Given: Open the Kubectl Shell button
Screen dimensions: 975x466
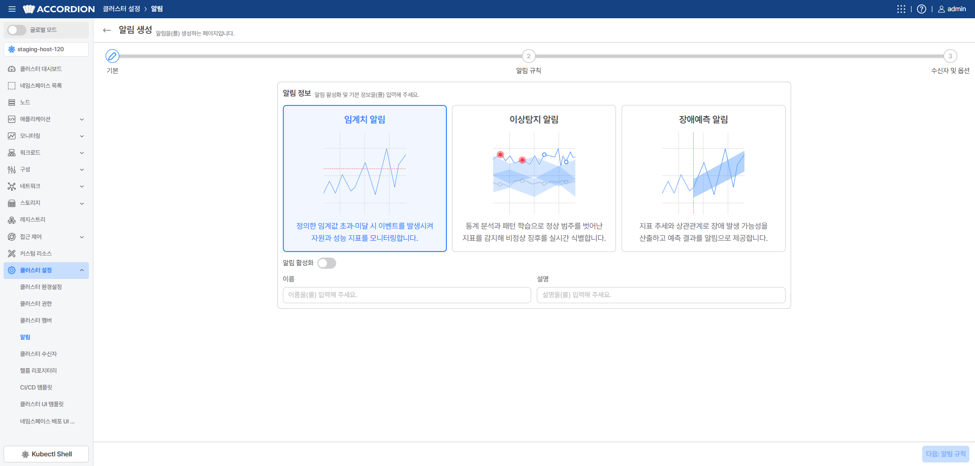Looking at the screenshot, I should click(x=46, y=454).
